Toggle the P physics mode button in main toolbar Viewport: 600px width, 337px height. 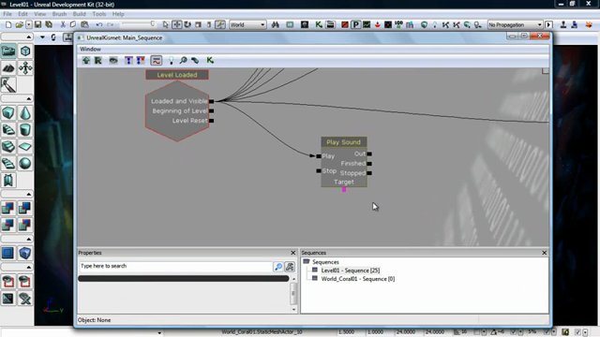pos(355,25)
